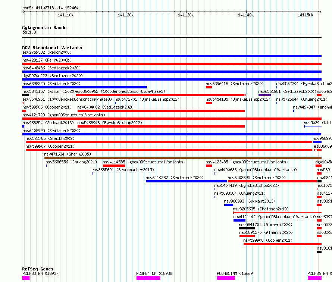
Task: Select nsv5841701 (Almarri2020) label
Action: (266, 225)
